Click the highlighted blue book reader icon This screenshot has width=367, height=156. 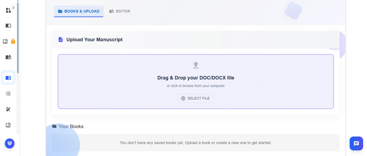click(x=8, y=78)
